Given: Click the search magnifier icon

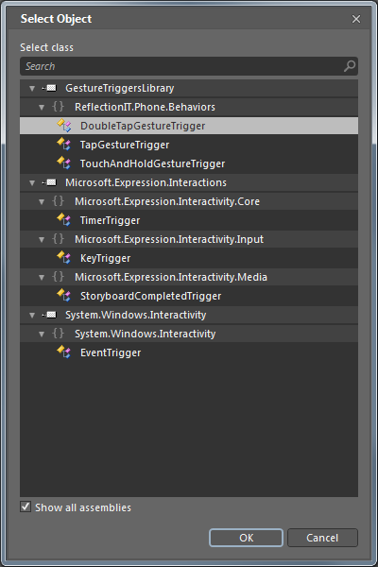Looking at the screenshot, I should click(350, 66).
